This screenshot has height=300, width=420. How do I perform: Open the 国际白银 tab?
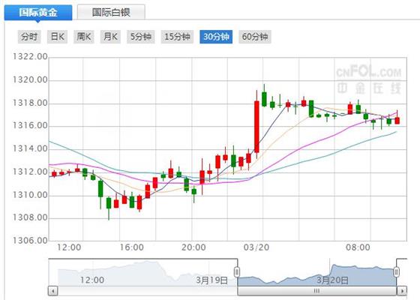[111, 12]
